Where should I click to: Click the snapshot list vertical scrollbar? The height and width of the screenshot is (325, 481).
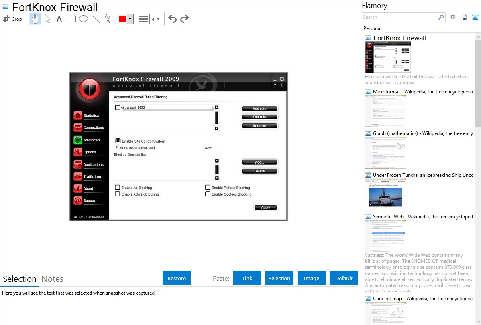click(478, 83)
